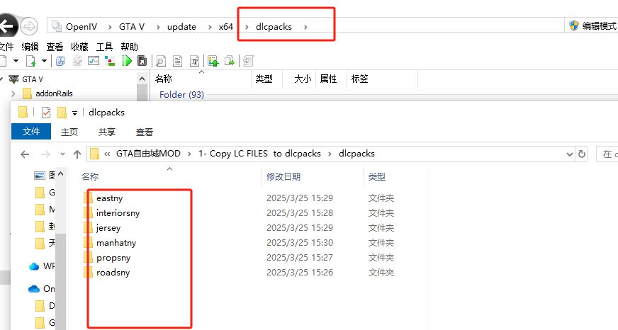Click OpenIV's greyed forward arrow button

click(x=29, y=27)
